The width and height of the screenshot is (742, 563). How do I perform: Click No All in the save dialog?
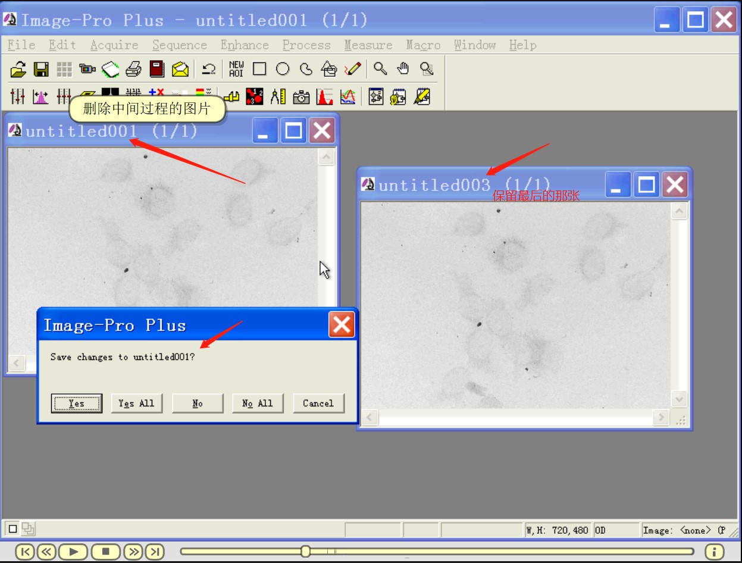point(258,403)
